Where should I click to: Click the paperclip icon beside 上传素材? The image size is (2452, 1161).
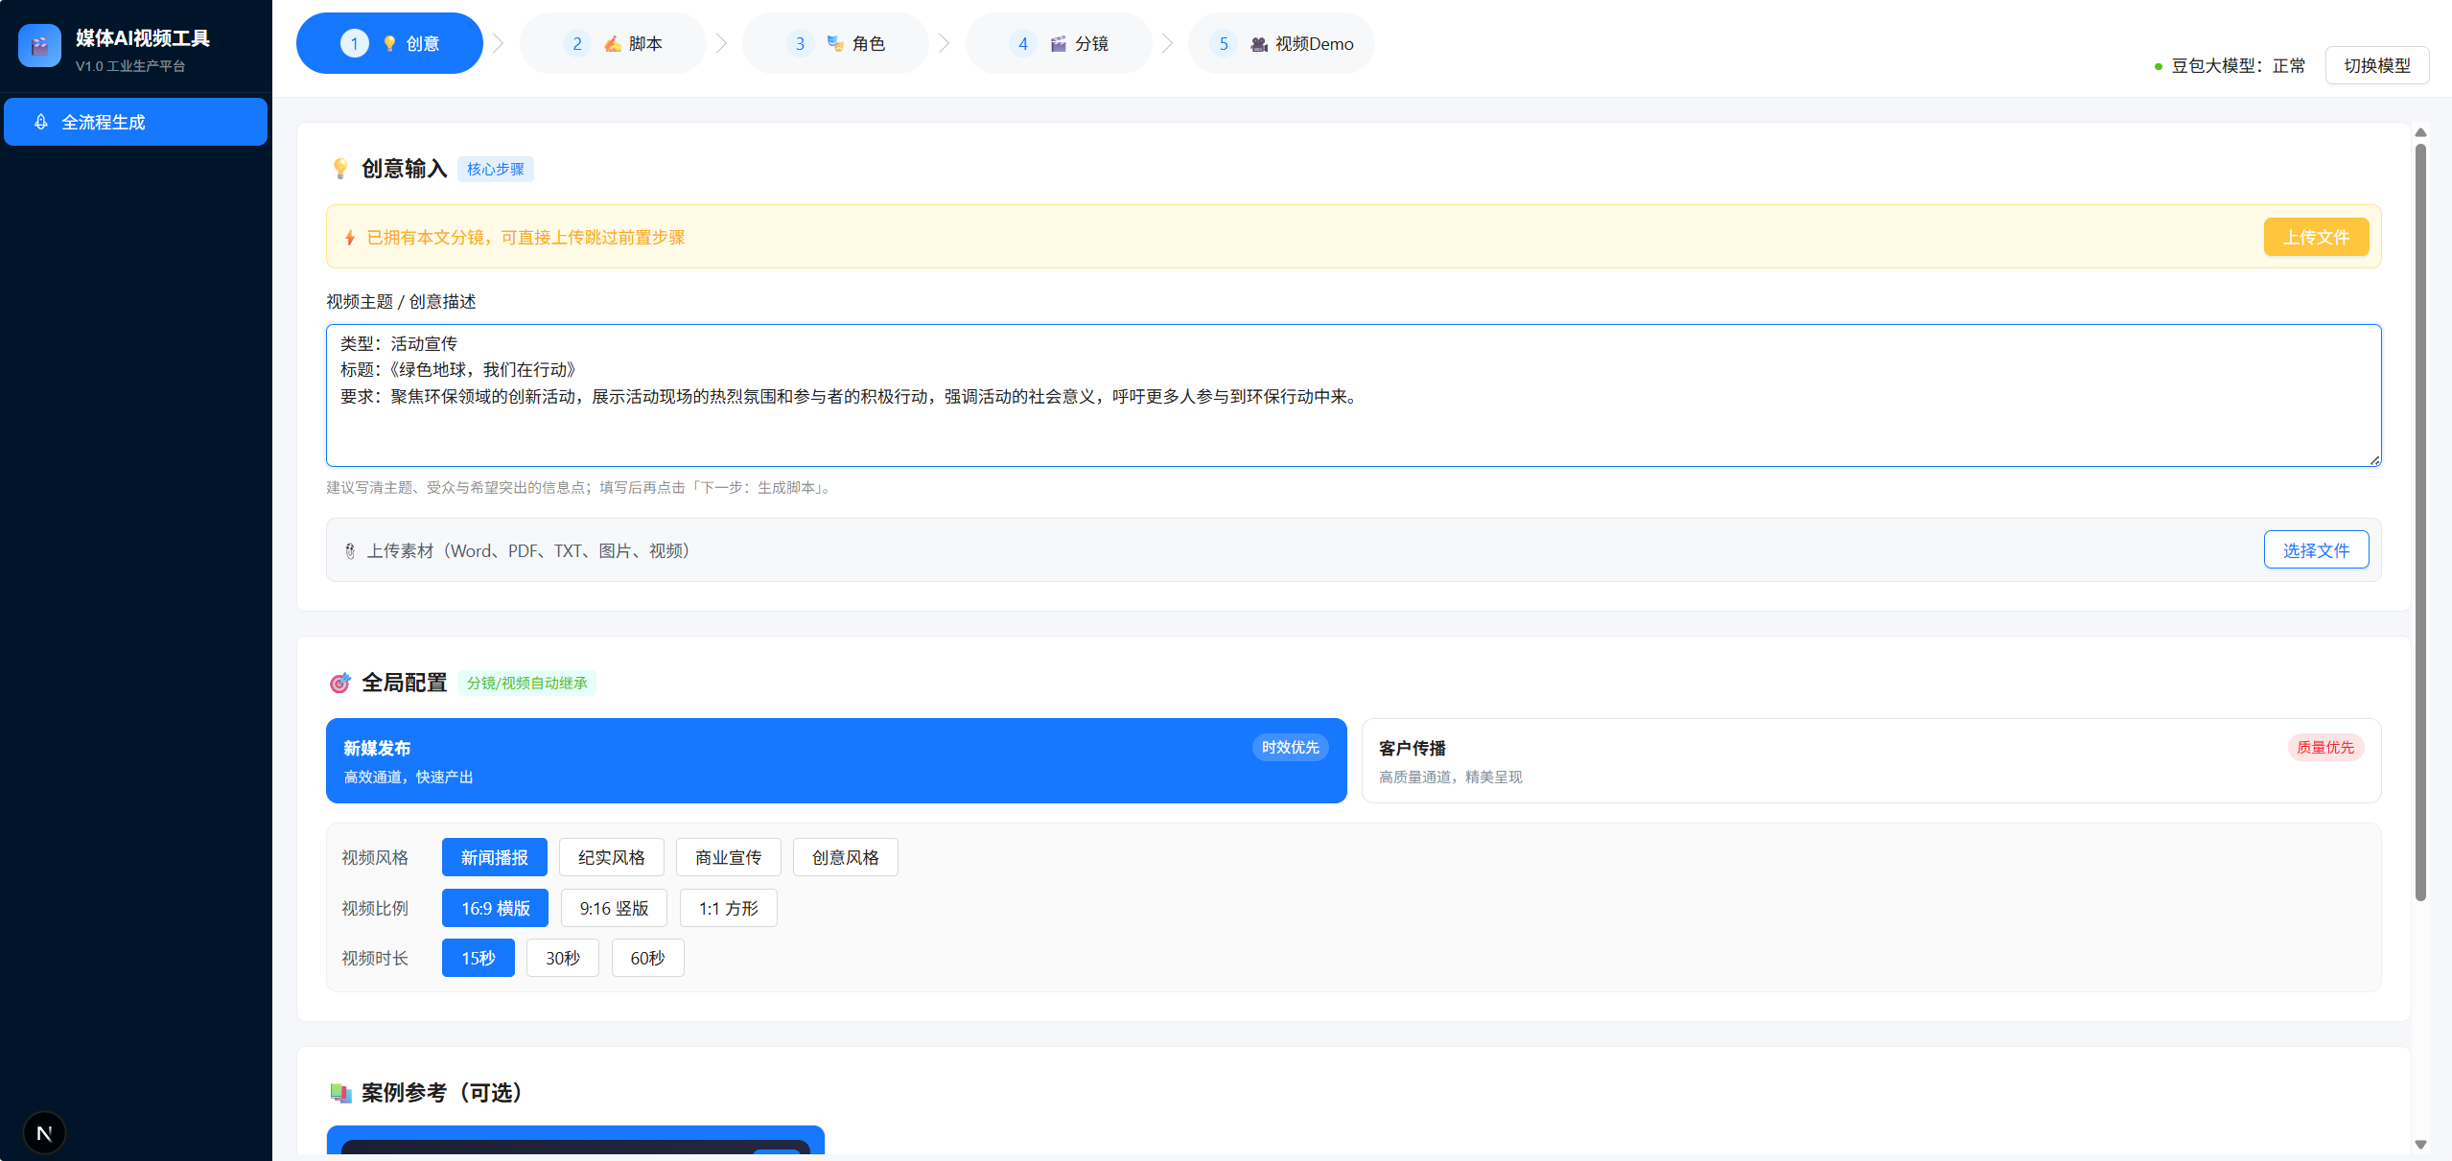(350, 551)
